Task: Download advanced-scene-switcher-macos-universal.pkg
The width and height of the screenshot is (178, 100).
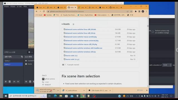Action: [82, 41]
